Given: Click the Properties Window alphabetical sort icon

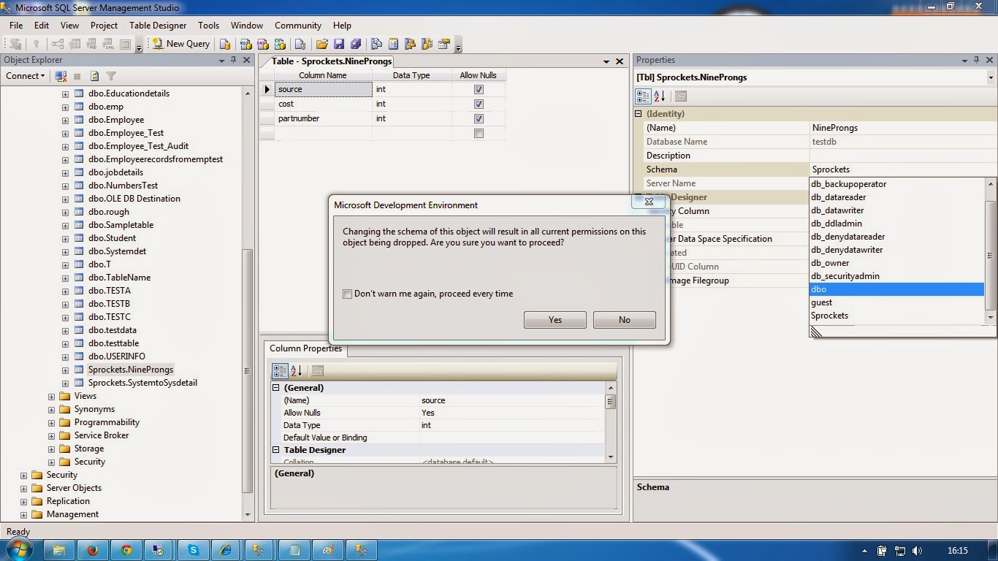Looking at the screenshot, I should point(660,96).
